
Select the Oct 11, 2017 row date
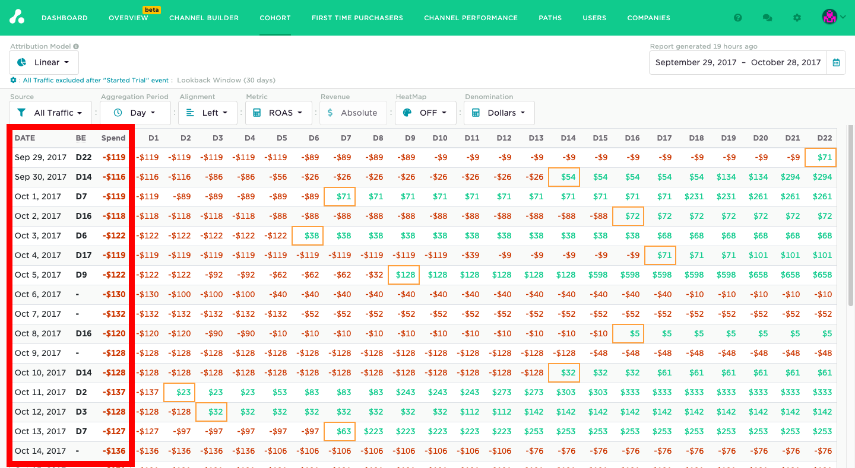coord(40,392)
